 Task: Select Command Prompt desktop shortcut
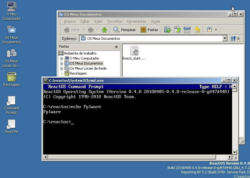click(12, 105)
